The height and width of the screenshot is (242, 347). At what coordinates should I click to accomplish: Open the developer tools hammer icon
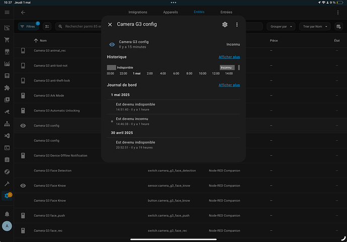(7, 184)
